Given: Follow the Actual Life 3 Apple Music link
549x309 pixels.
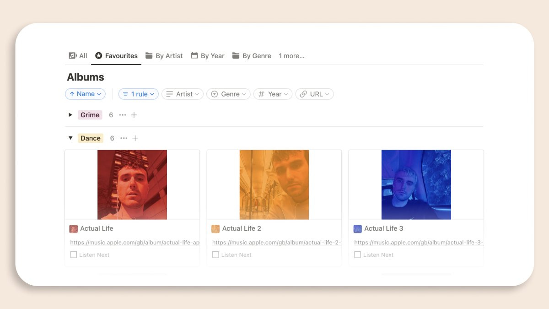Looking at the screenshot, I should coord(419,243).
